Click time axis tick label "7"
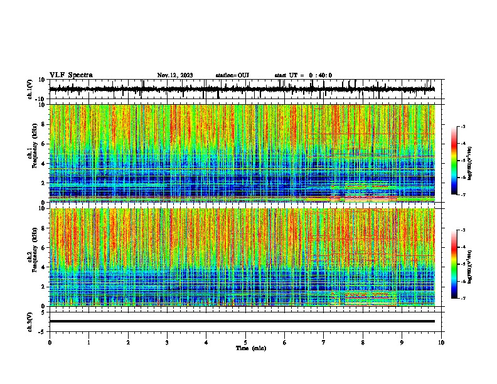The image size is (497, 384). point(324,343)
